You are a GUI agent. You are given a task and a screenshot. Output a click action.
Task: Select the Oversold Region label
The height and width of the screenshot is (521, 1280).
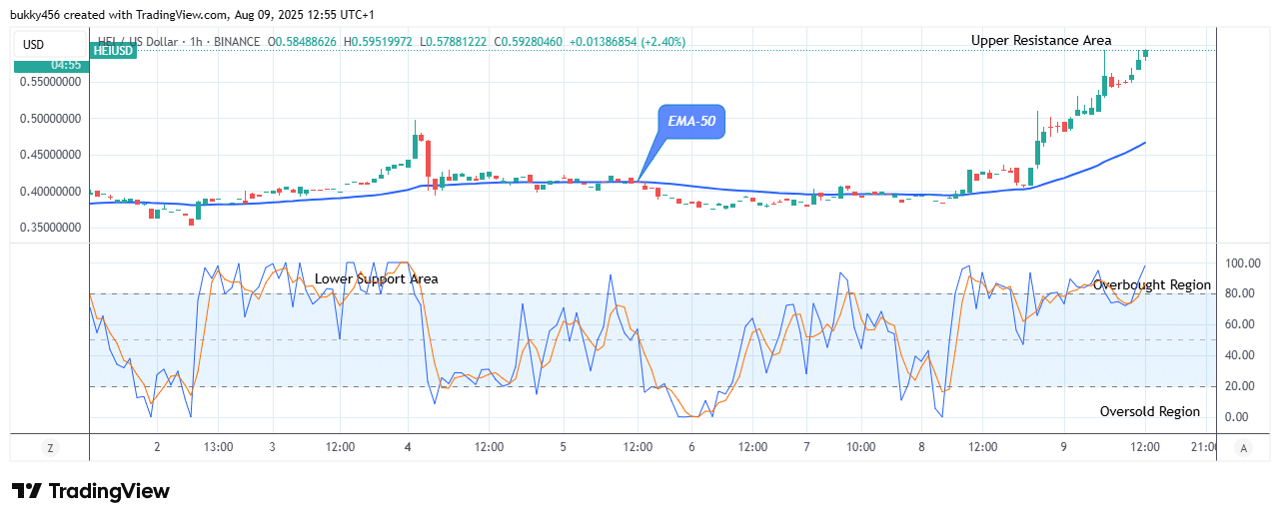coord(1150,411)
